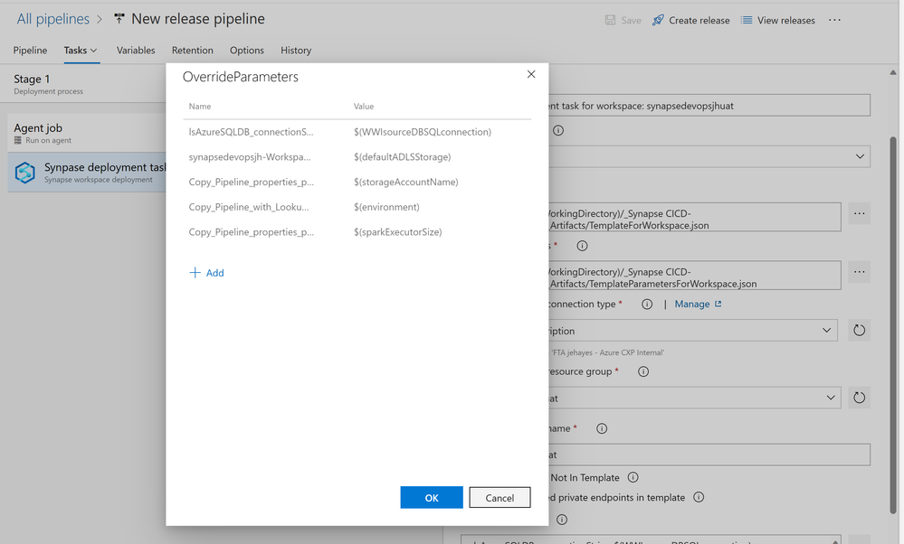Click the display name input field

click(709, 106)
